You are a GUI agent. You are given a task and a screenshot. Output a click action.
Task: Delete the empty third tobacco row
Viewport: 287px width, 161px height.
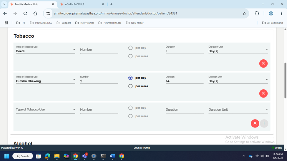(x=255, y=123)
